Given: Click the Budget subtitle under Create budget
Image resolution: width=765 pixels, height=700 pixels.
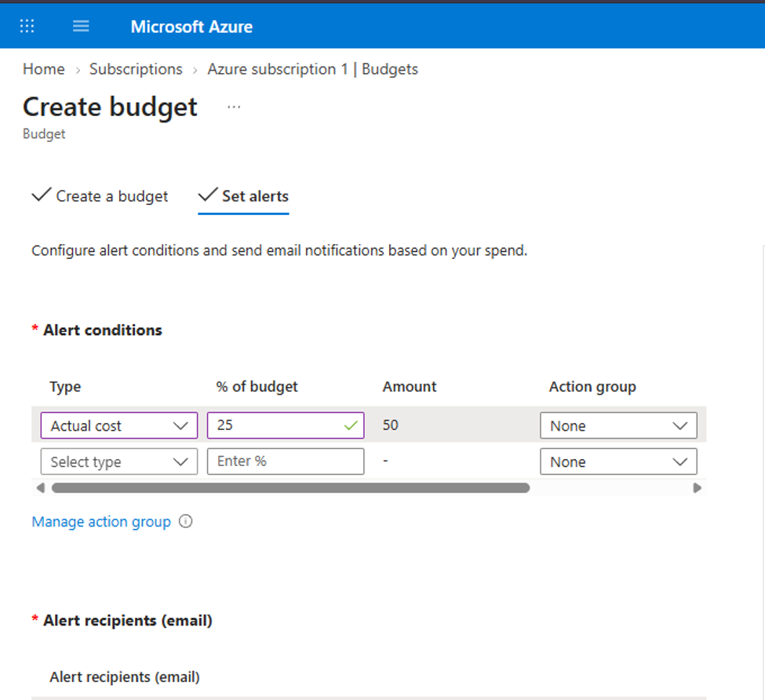Looking at the screenshot, I should (x=44, y=134).
